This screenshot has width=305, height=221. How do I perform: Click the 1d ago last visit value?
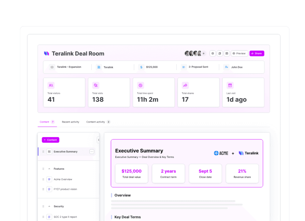click(x=237, y=100)
